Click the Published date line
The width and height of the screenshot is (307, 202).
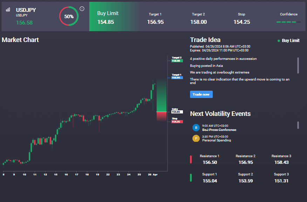click(220, 47)
